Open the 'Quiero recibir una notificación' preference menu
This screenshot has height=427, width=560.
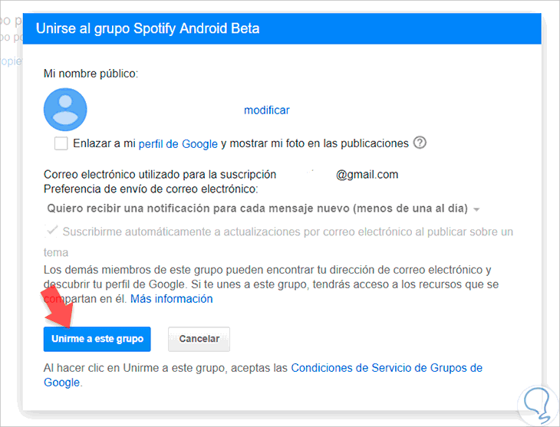click(263, 209)
